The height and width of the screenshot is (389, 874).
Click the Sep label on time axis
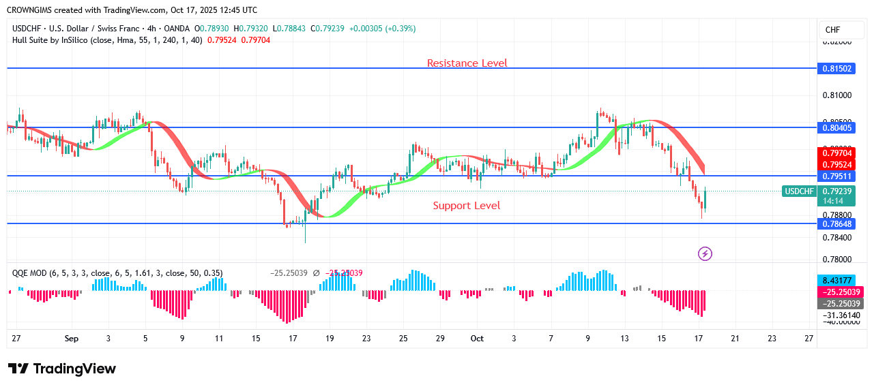72,339
